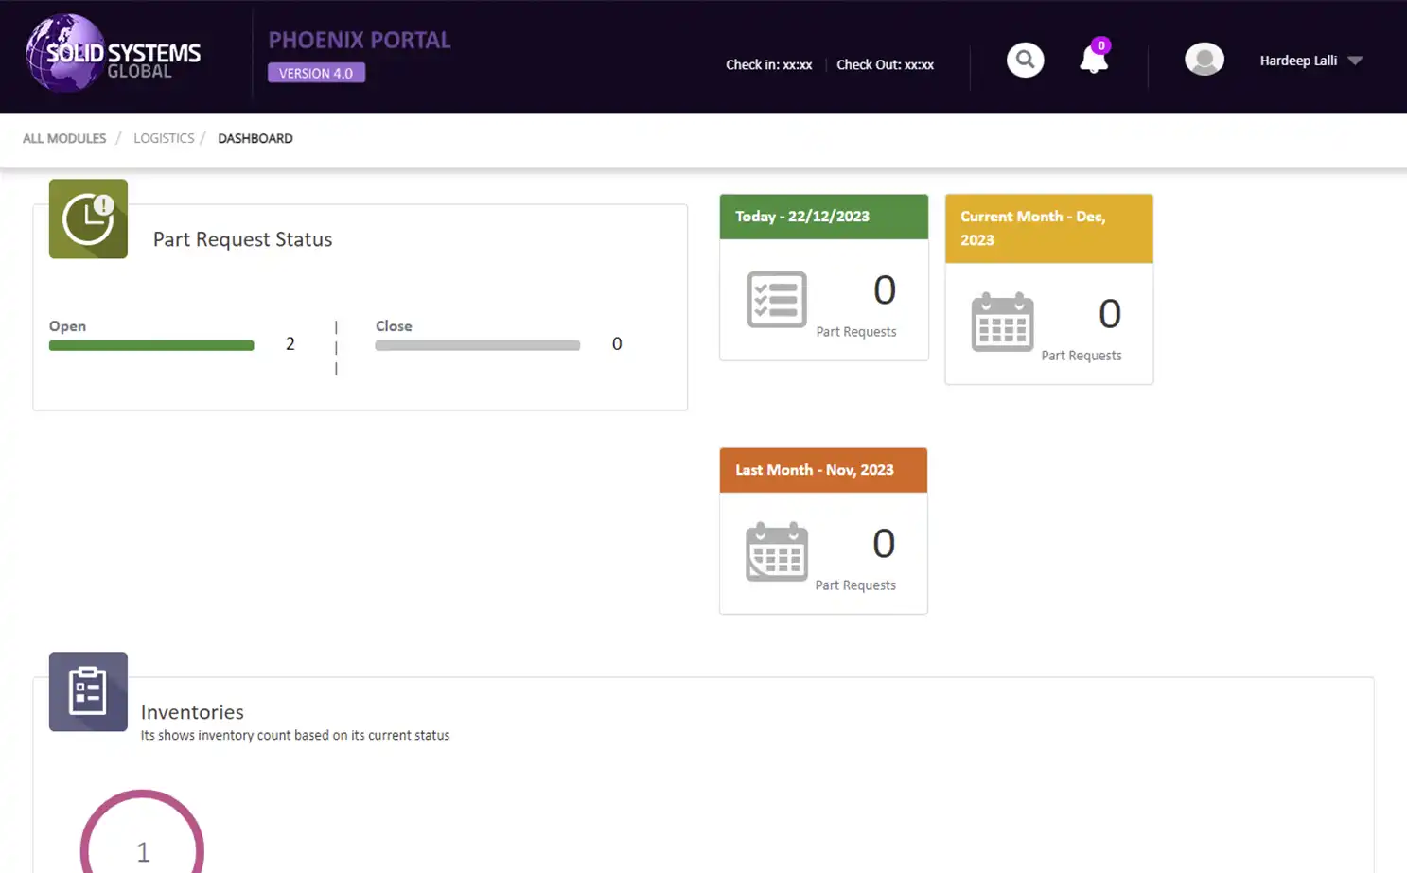
Task: Click the calendar icon in Last Month card
Action: 776,551
